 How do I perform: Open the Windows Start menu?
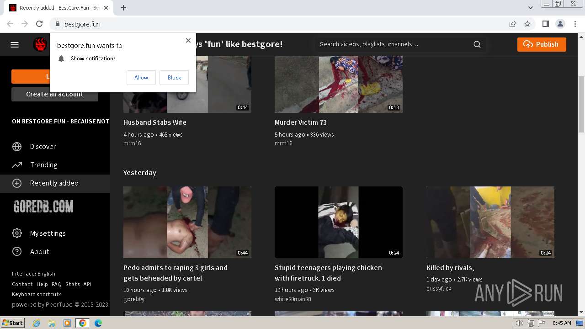(x=13, y=323)
